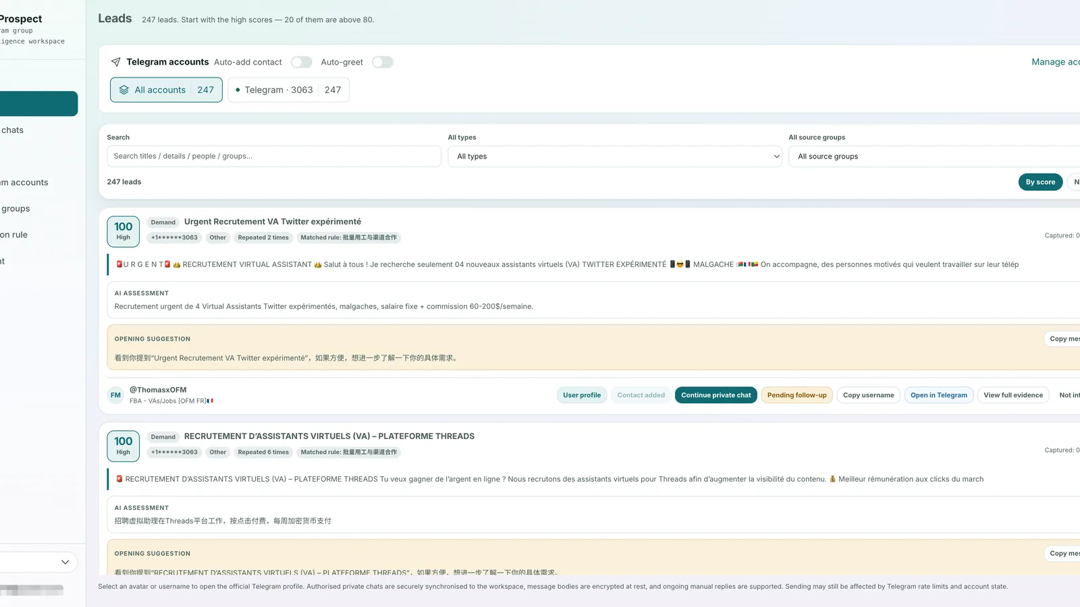Screen dimensions: 1080x607
Task: Select the All accounts 247 tab
Action: click(x=166, y=90)
